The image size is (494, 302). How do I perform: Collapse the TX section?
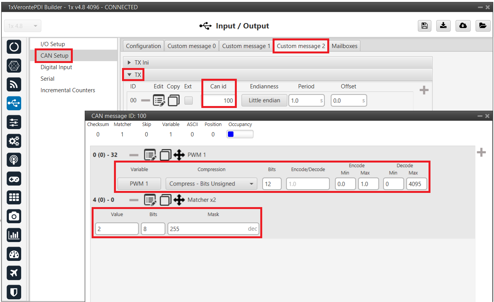coord(133,75)
